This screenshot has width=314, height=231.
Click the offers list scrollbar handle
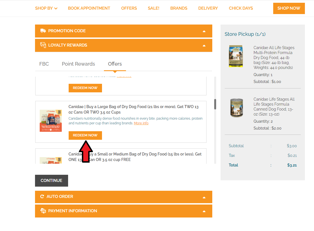coord(215,104)
